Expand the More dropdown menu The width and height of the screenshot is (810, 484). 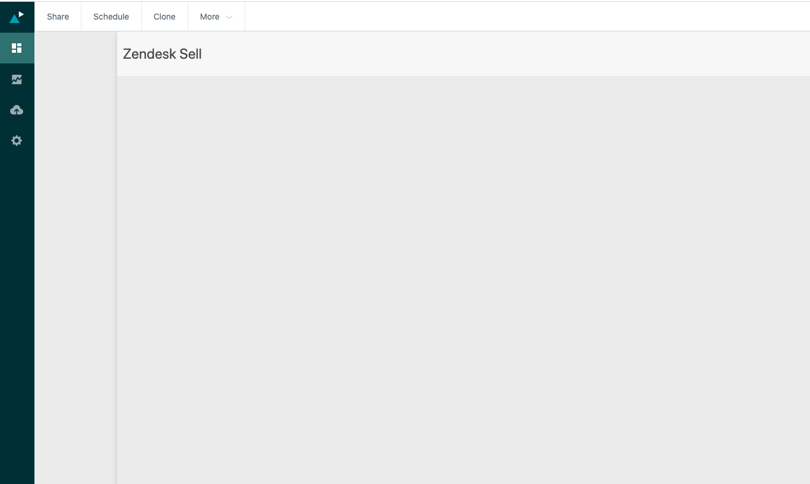[210, 17]
